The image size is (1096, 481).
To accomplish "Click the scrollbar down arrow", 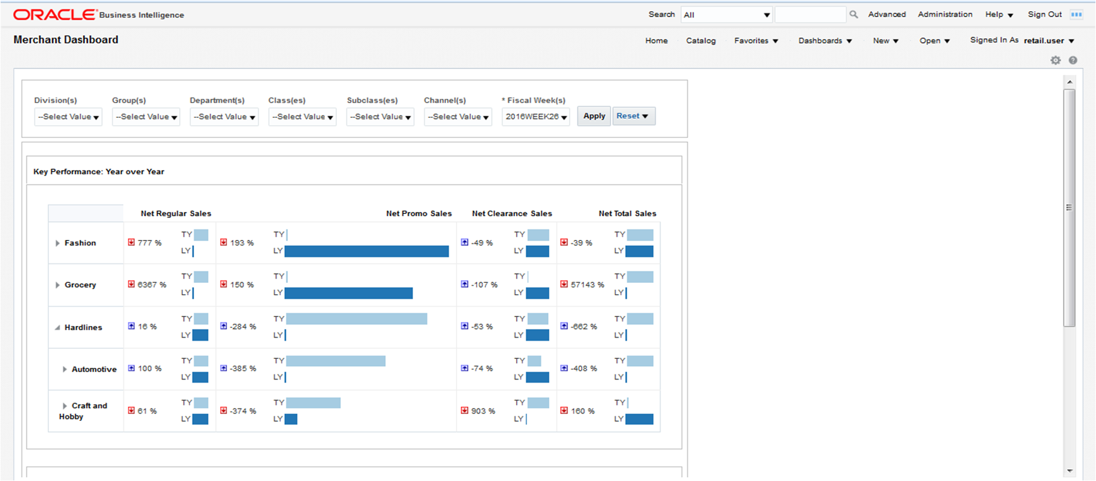I will coord(1069,471).
